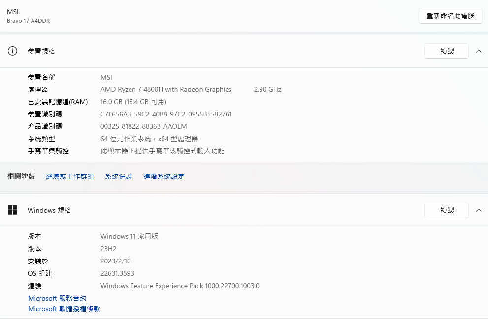This screenshot has width=488, height=319.
Task: Copy Windows specs with the 複製 button
Action: [446, 210]
